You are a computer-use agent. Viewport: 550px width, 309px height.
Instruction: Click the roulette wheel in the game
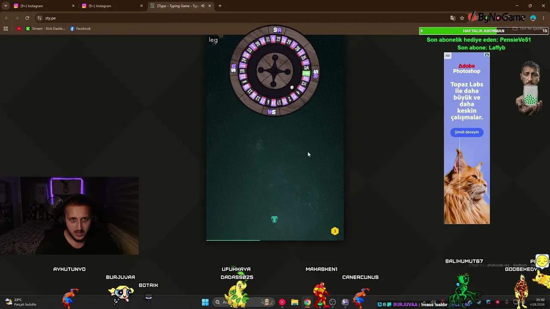coord(275,71)
